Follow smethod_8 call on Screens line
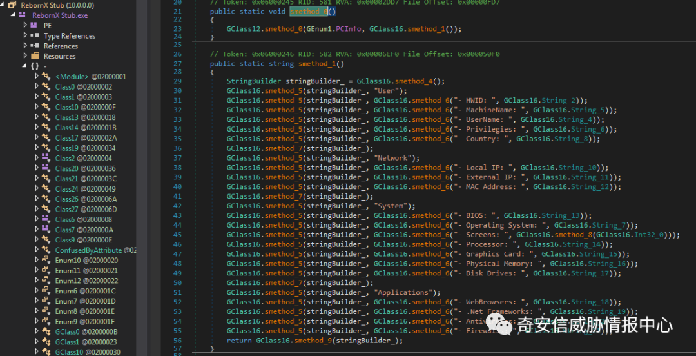 pyautogui.click(x=573, y=235)
